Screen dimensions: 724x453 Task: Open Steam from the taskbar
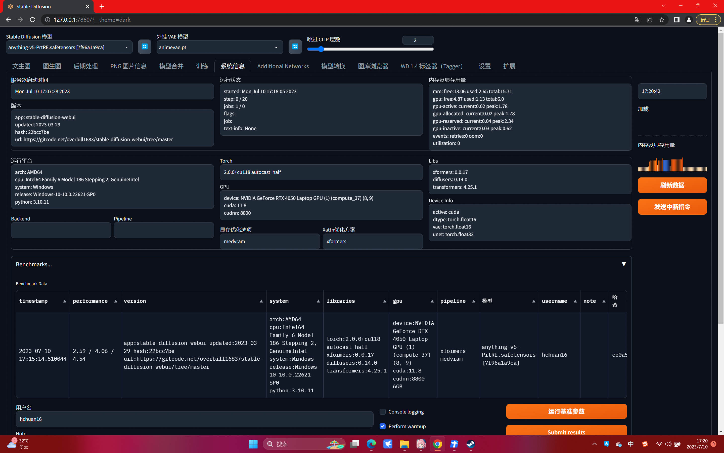pos(470,444)
